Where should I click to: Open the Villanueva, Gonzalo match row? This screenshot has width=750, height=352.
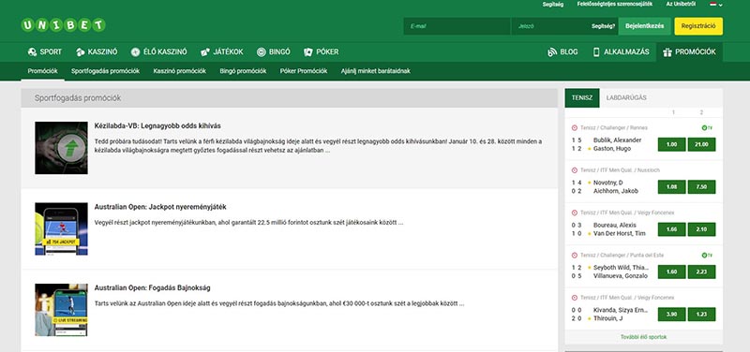(621, 276)
